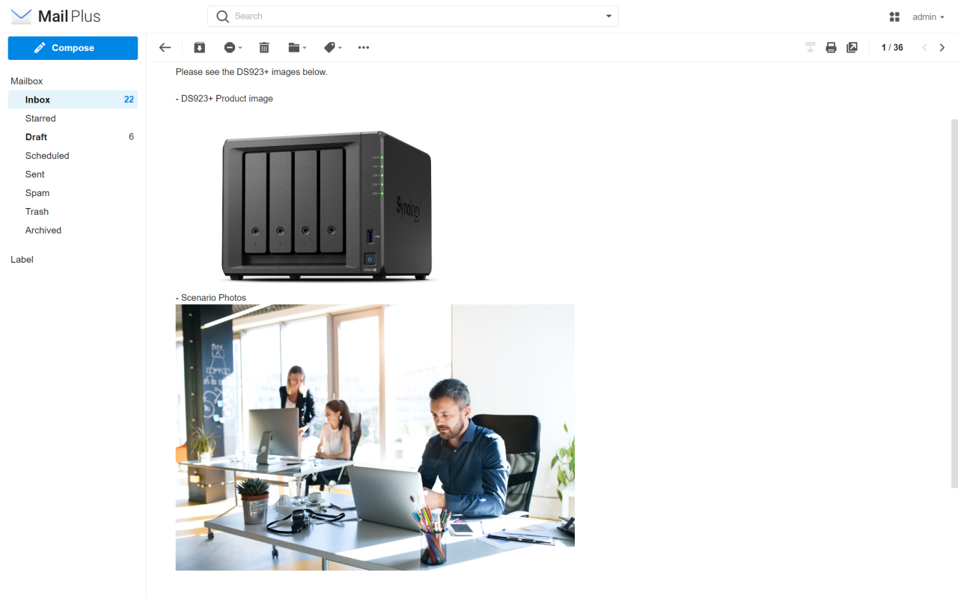The height and width of the screenshot is (599, 958).
Task: Open the move-to-folder icon
Action: point(294,47)
